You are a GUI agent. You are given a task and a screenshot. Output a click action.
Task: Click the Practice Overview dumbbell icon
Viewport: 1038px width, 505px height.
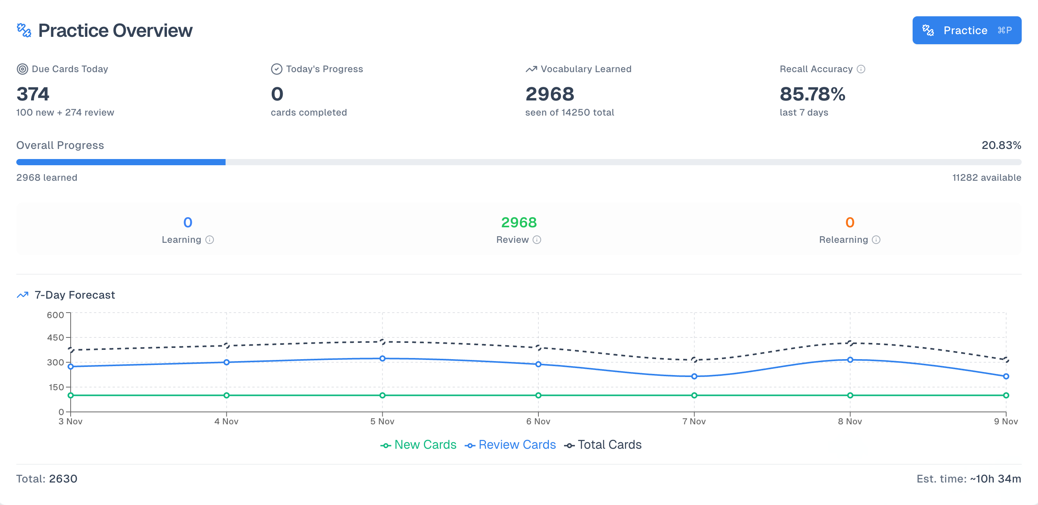24,31
